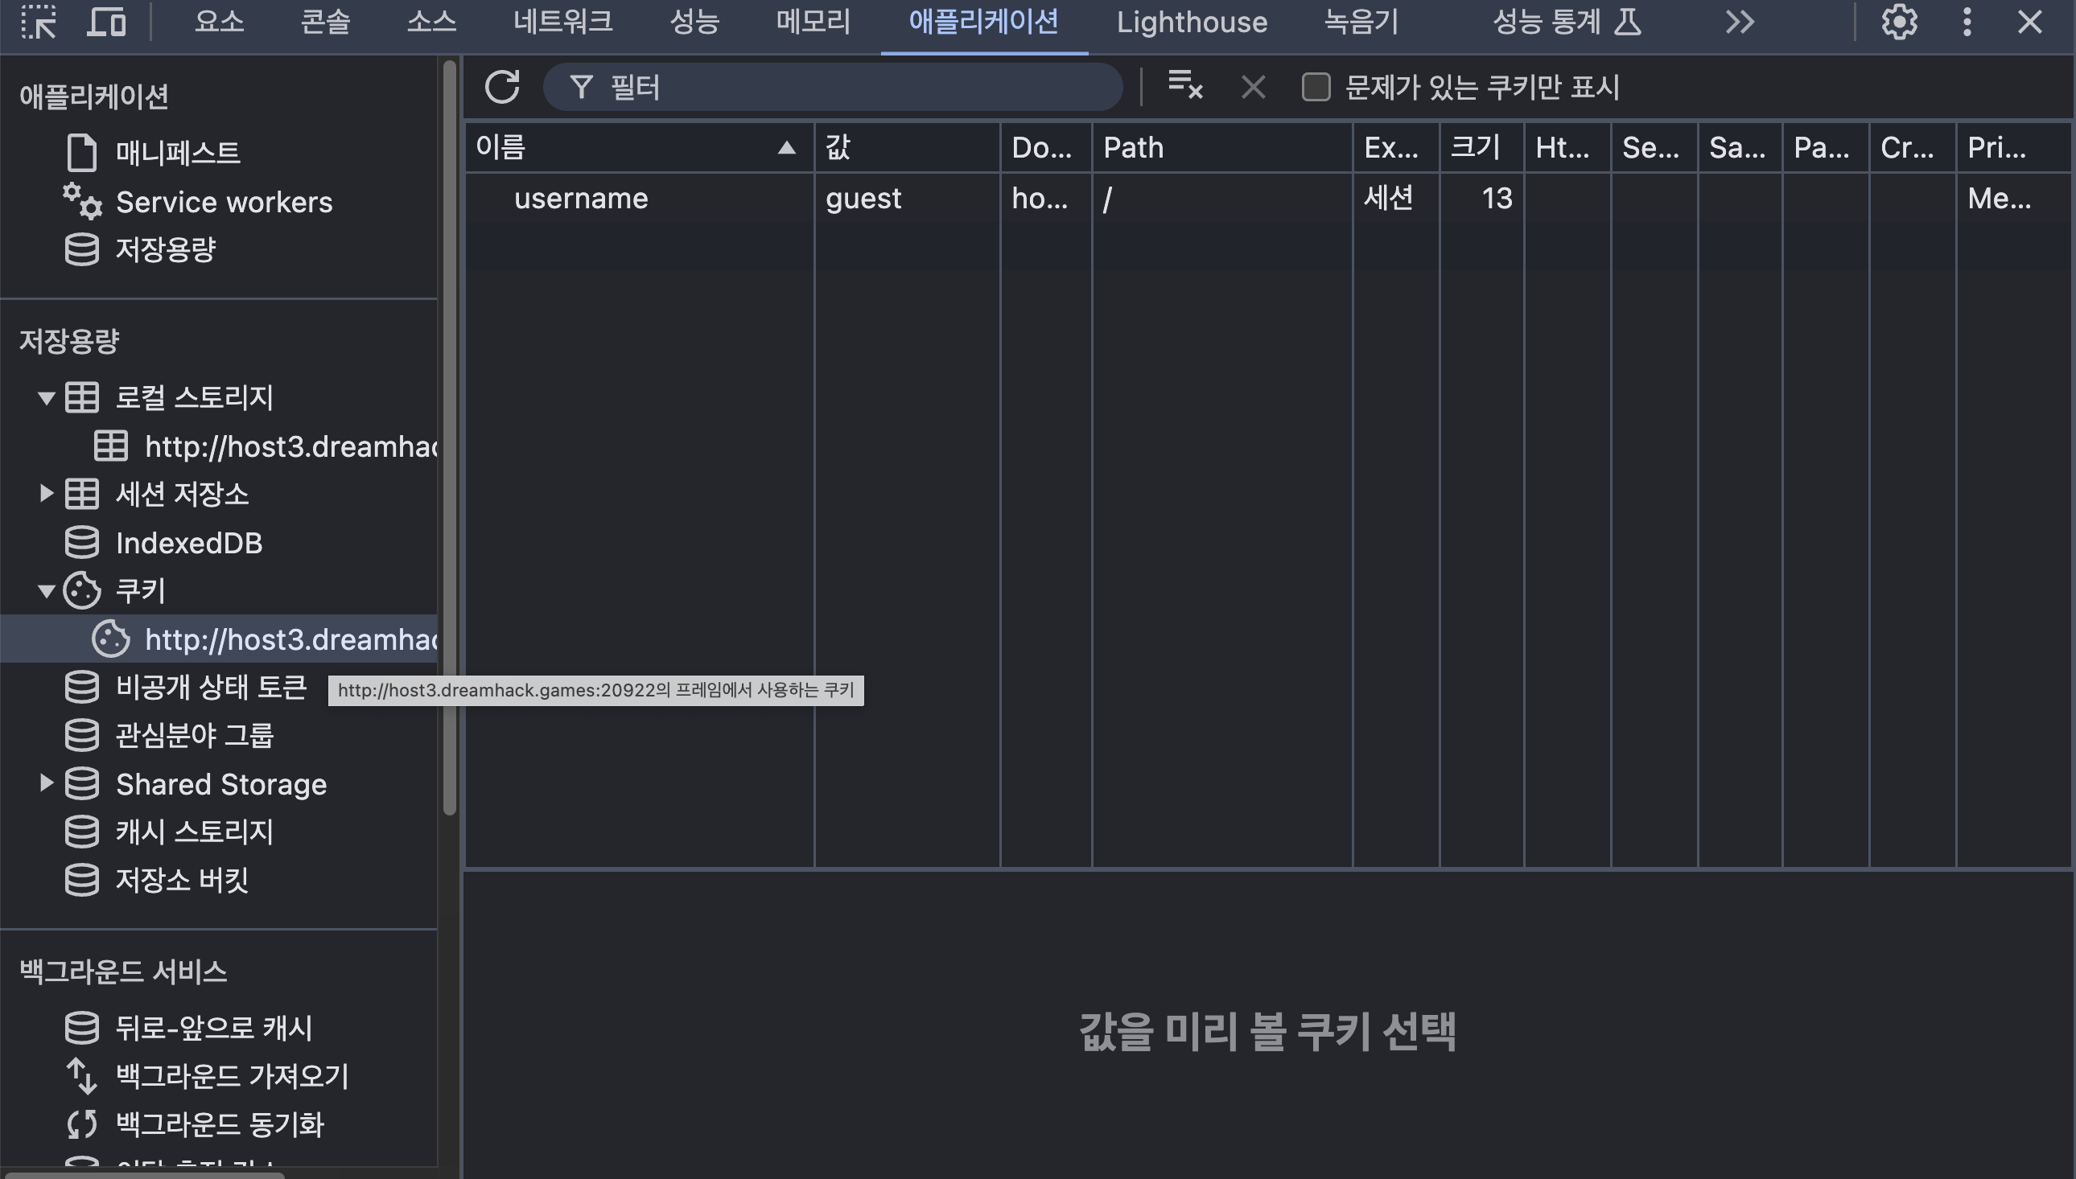This screenshot has width=2076, height=1179.
Task: Switch to the 네트워크 tab
Action: 562,22
